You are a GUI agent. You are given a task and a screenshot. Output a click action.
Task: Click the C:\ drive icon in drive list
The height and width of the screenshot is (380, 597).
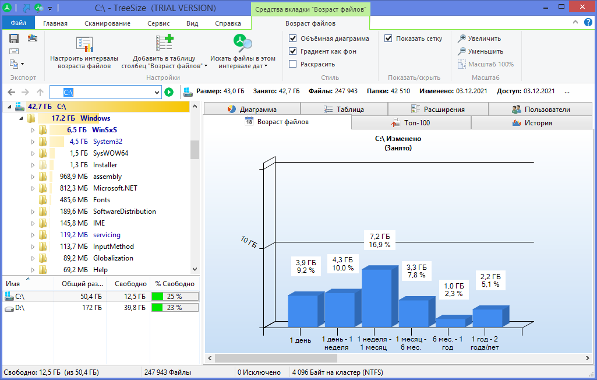pos(9,296)
